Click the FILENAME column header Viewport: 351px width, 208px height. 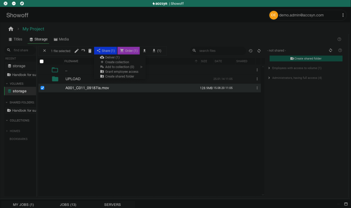71,61
